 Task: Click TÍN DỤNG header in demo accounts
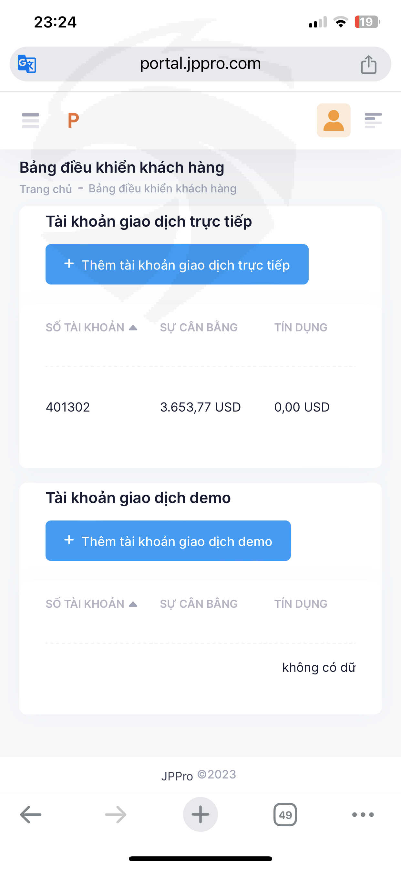(301, 604)
